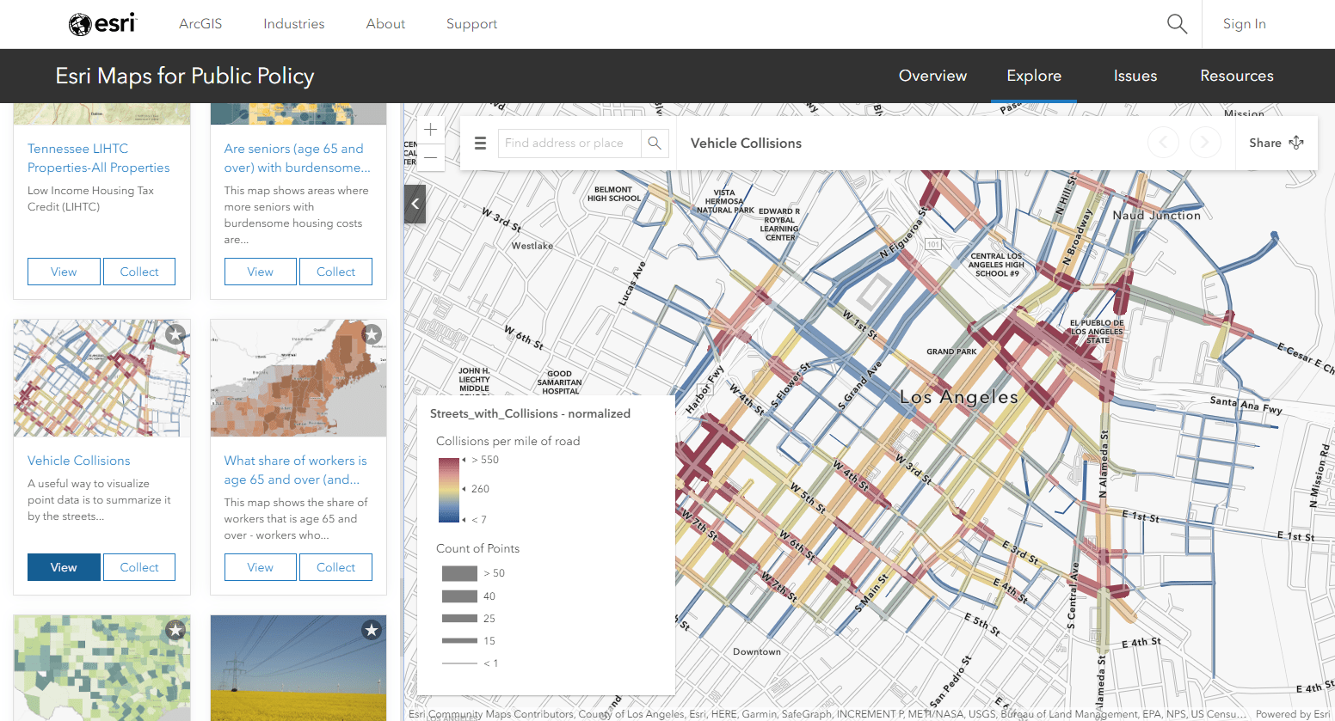The width and height of the screenshot is (1335, 721).
Task: Click the workers age 65 map thumbnail
Action: click(x=298, y=378)
